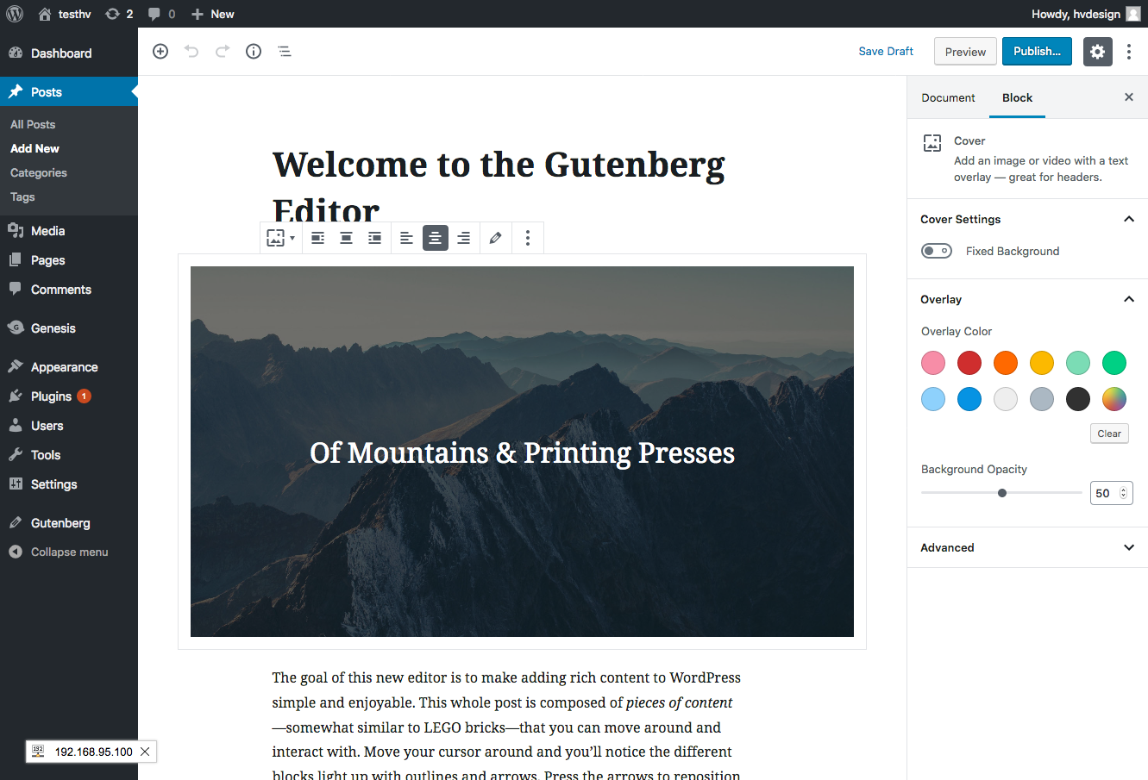This screenshot has height=780, width=1148.
Task: Align cover text to the right
Action: [464, 238]
